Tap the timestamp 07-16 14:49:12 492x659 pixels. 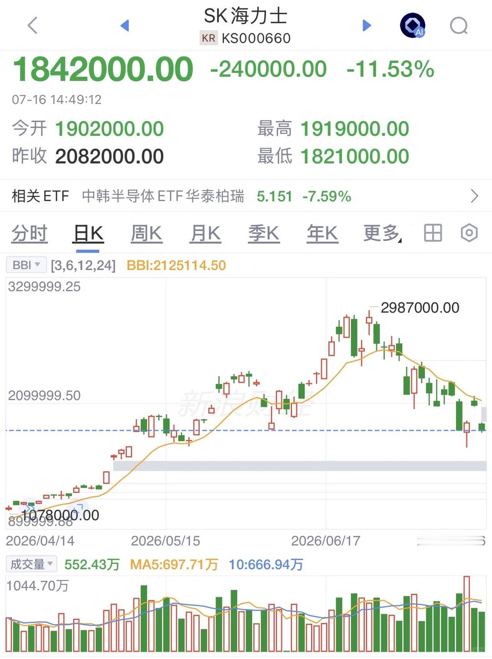[57, 99]
